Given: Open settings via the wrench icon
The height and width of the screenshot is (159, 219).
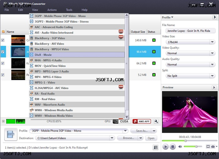Looking at the screenshot, I should (156, 121).
